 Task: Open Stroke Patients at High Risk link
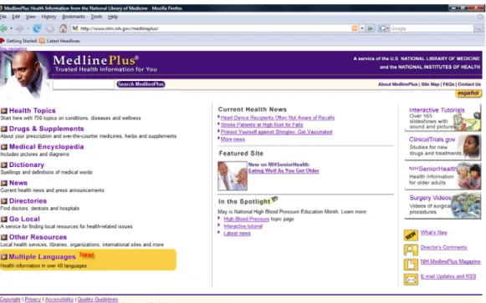click(262, 125)
